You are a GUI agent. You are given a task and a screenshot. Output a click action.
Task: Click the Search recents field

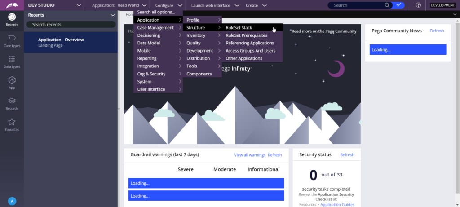click(71, 25)
